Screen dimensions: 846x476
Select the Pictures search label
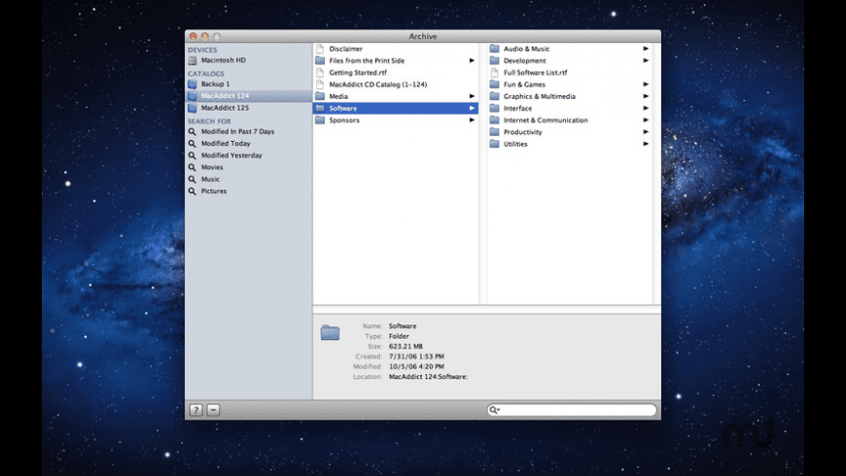tap(214, 190)
